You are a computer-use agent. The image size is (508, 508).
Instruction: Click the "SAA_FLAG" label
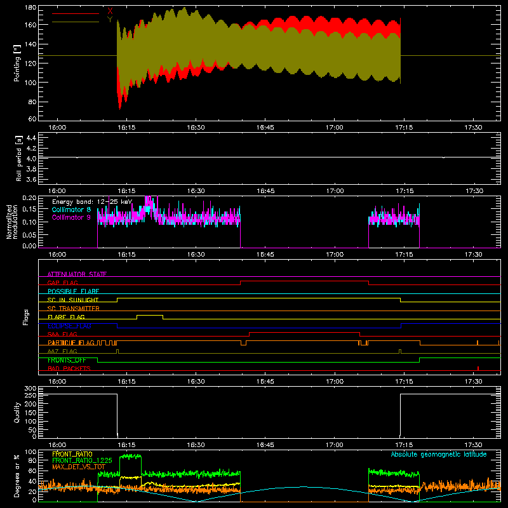(x=62, y=334)
